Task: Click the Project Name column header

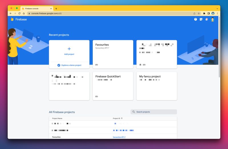Action: (x=57, y=118)
